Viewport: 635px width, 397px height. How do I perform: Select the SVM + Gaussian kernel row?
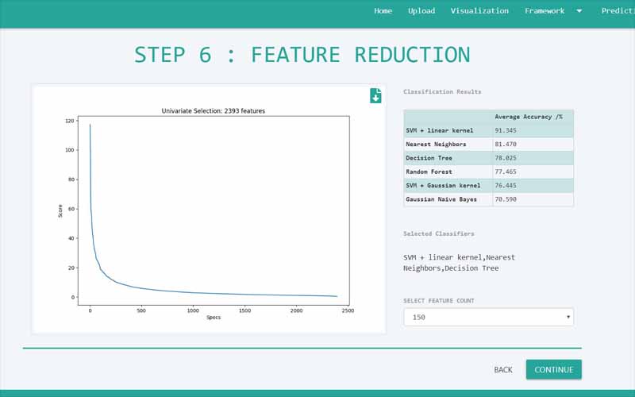tap(448, 185)
